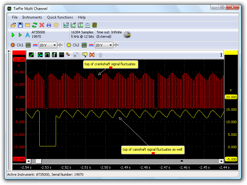This screenshot has width=247, height=185.
Task: Click the Ch2 axis 20.000 top label
Action: click(231, 97)
